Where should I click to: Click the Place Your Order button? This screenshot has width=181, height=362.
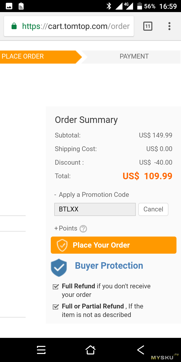114,245
